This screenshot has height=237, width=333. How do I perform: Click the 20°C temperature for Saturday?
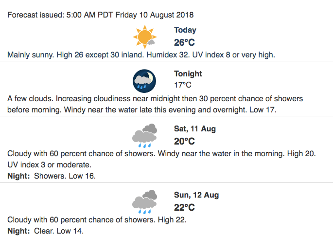(x=184, y=141)
